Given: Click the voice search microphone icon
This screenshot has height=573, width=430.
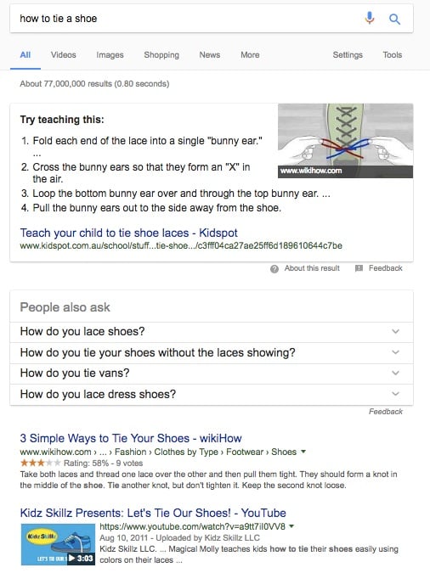Looking at the screenshot, I should click(370, 18).
